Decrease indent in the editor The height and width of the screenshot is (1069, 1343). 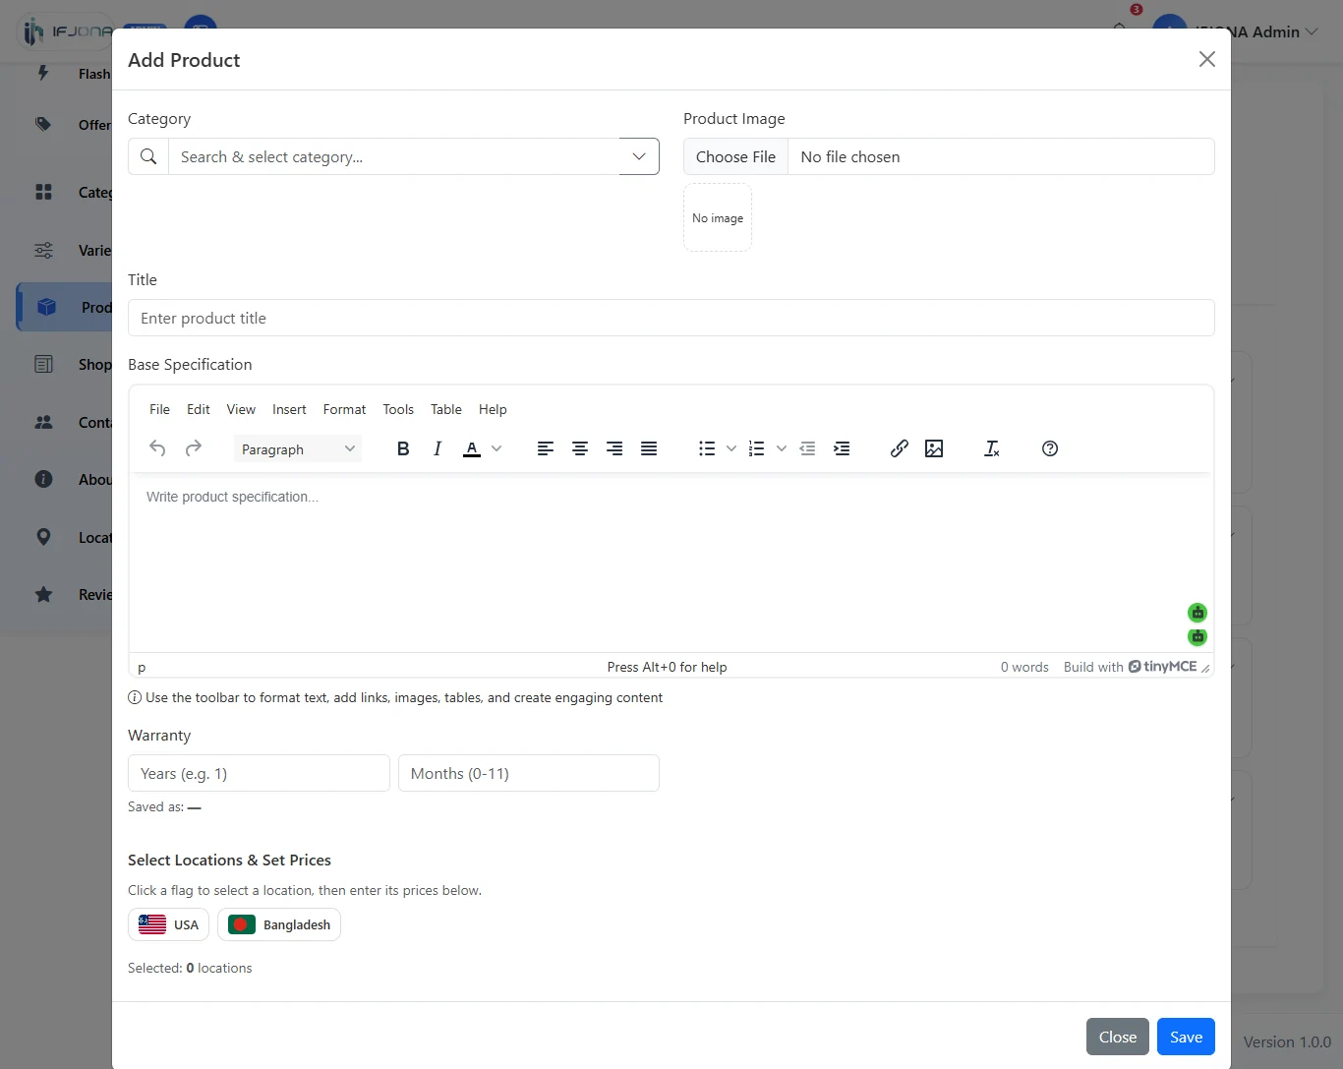tap(807, 448)
